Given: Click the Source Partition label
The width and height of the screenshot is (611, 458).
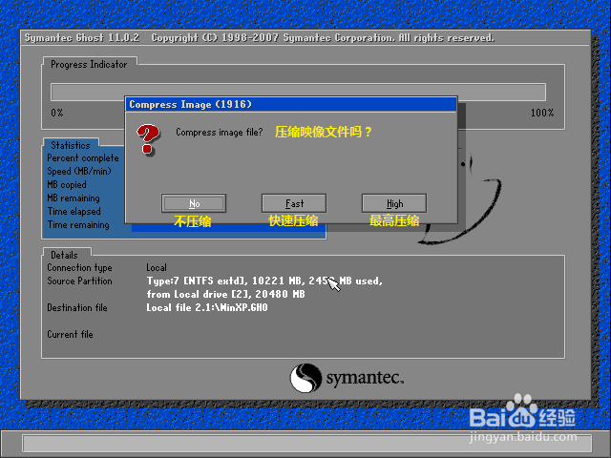Looking at the screenshot, I should pyautogui.click(x=79, y=281).
